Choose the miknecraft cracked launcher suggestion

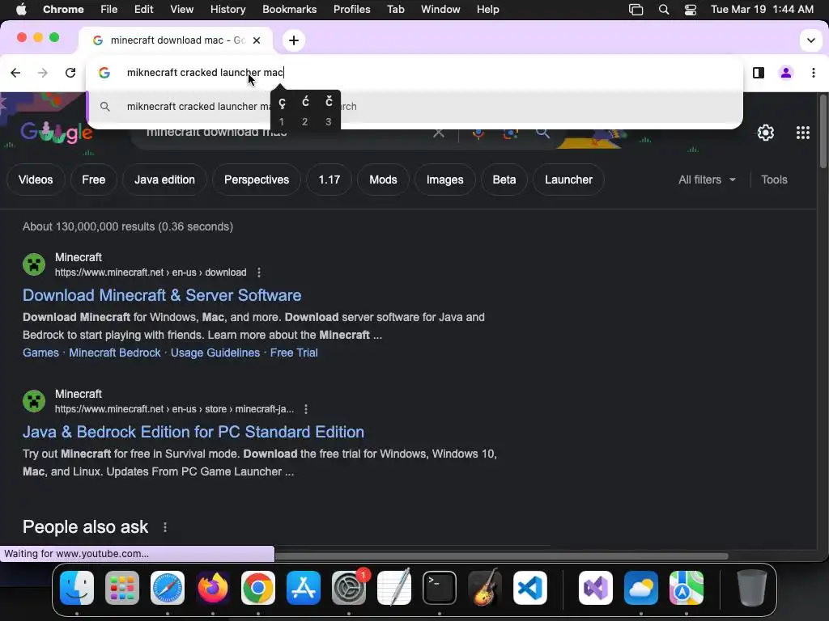pyautogui.click(x=414, y=107)
